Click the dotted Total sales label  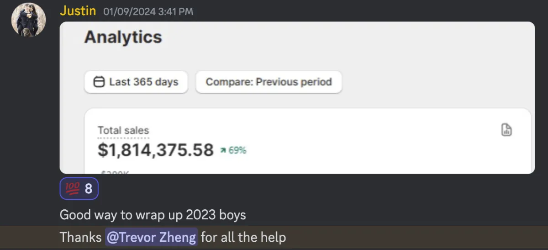[x=123, y=131]
